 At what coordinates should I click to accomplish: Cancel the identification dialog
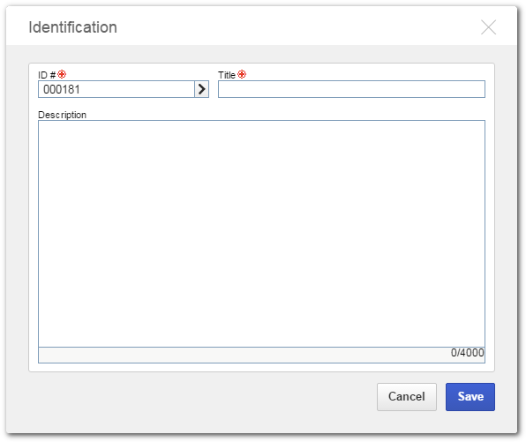(x=407, y=397)
